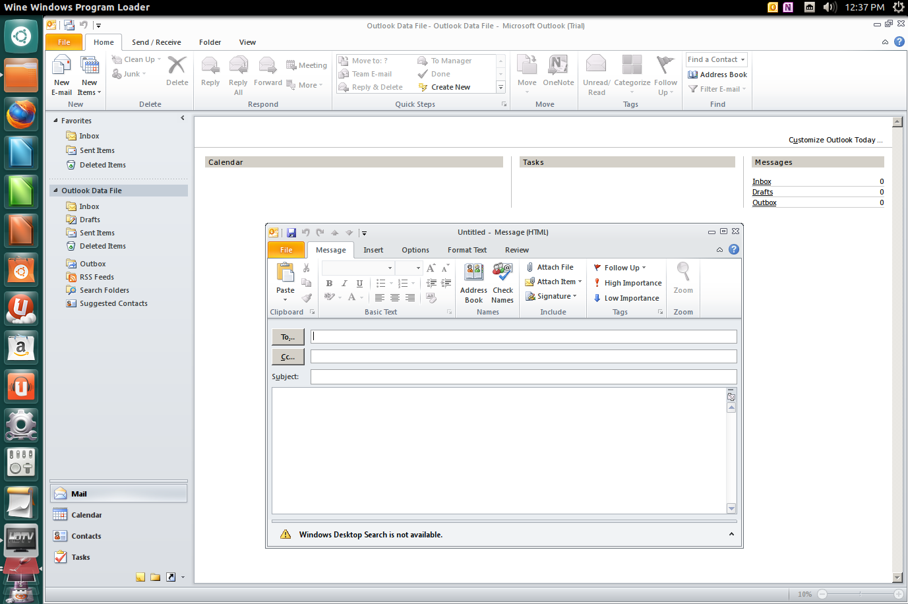The height and width of the screenshot is (604, 908).
Task: Toggle Italic formatting in message window
Action: [x=344, y=284]
